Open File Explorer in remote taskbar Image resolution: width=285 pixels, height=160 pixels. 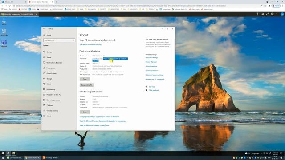point(14,153)
